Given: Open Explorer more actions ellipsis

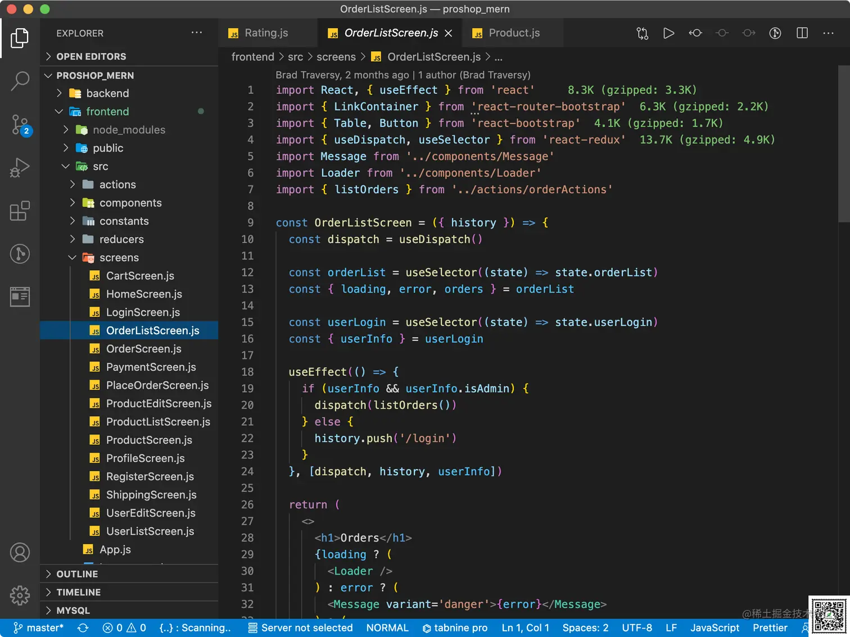Looking at the screenshot, I should pos(196,33).
